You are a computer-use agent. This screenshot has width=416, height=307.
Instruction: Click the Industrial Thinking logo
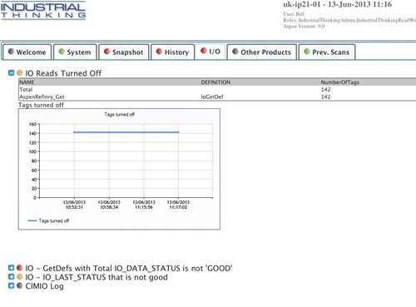pyautogui.click(x=43, y=11)
